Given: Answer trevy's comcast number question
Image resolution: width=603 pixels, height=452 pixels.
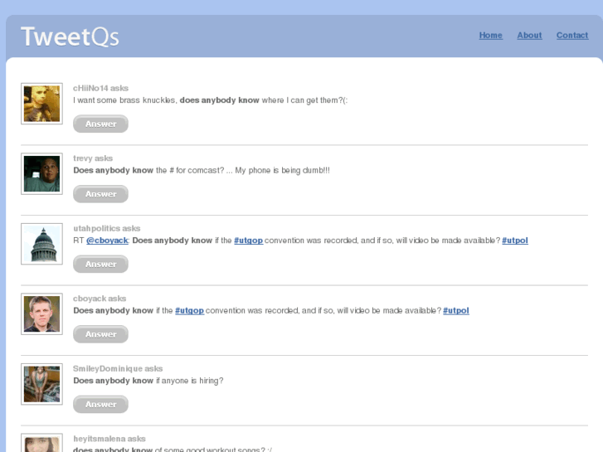Looking at the screenshot, I should coord(100,194).
